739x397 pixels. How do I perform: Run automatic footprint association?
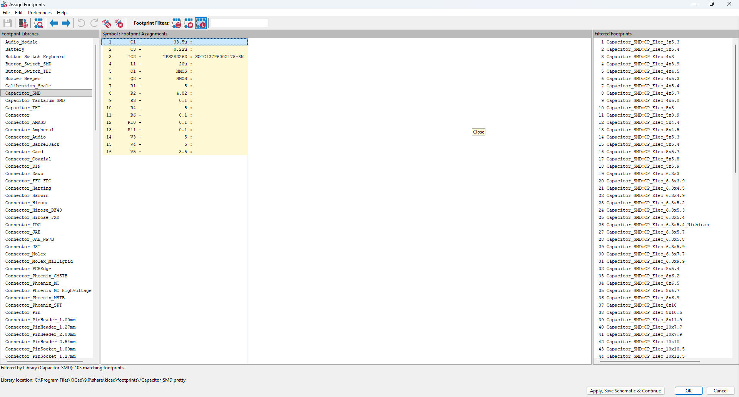coord(107,23)
